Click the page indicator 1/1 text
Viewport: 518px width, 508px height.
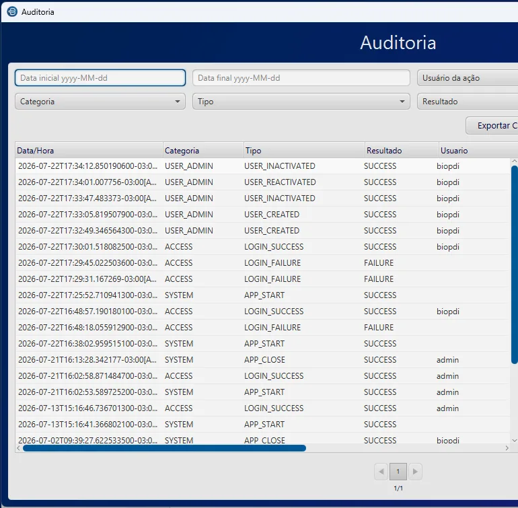pyautogui.click(x=398, y=488)
